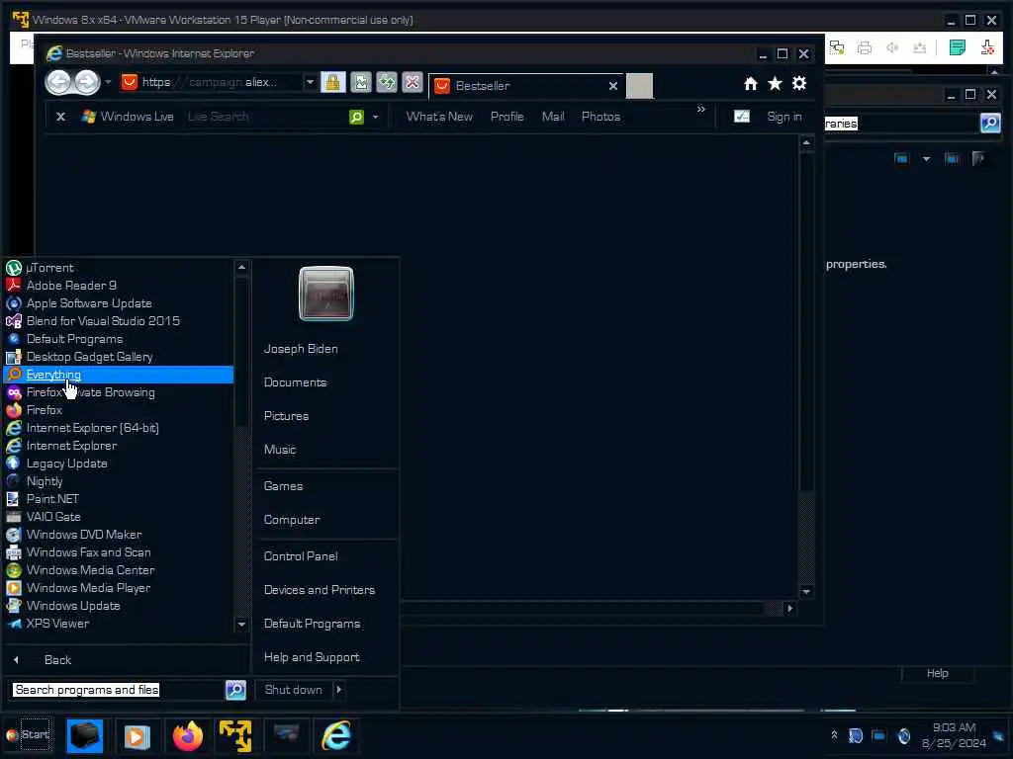
Task: Open Default Programs in the right pane
Action: click(x=312, y=624)
